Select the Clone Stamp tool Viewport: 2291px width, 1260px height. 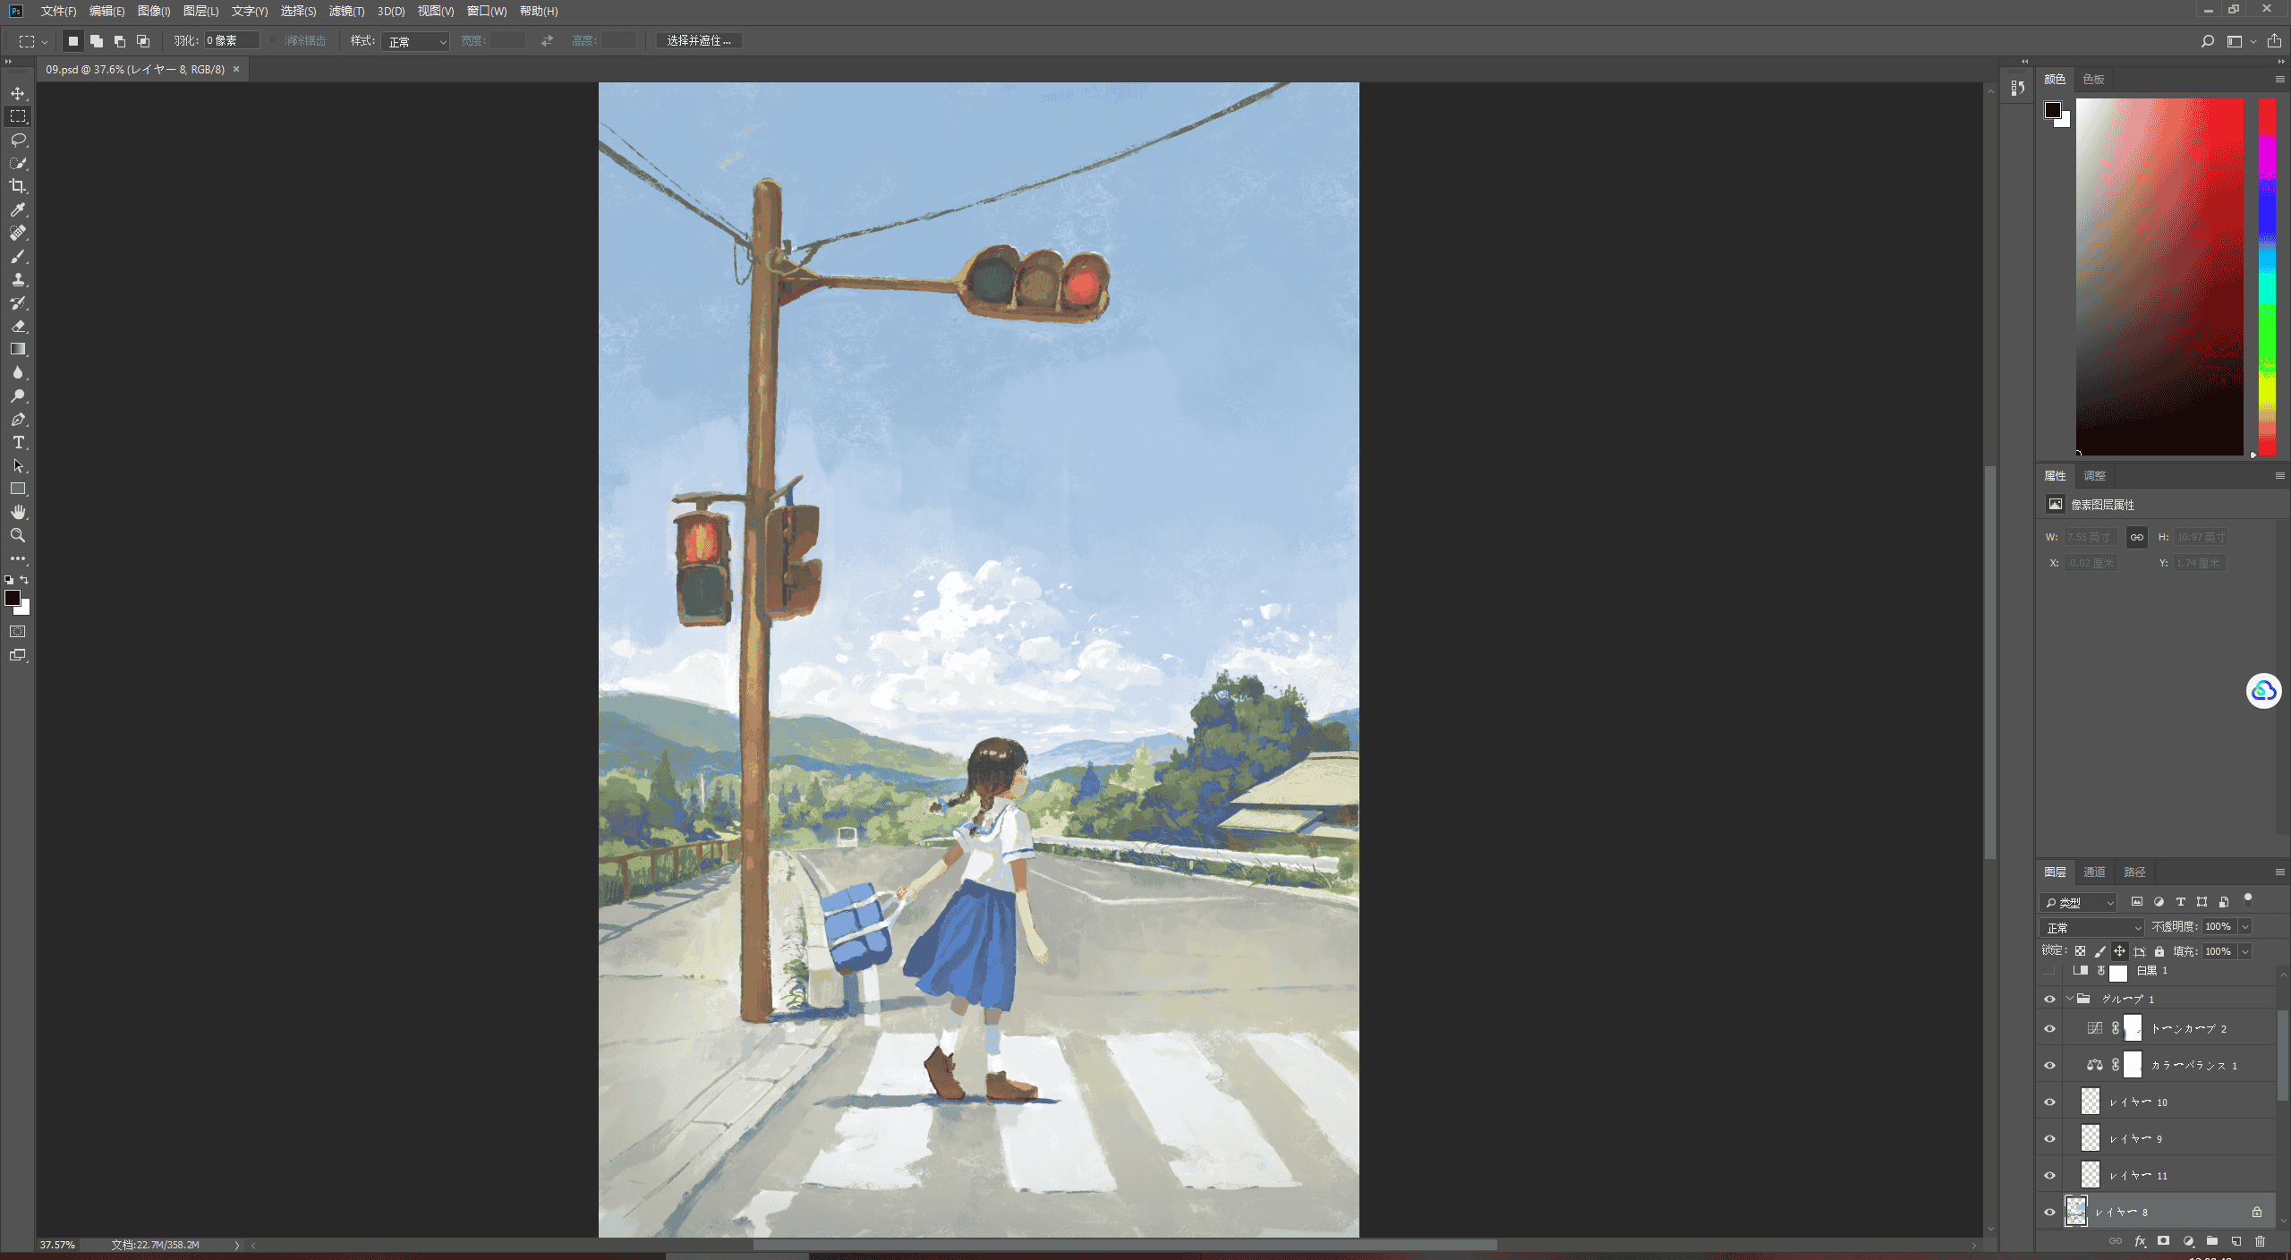(18, 279)
